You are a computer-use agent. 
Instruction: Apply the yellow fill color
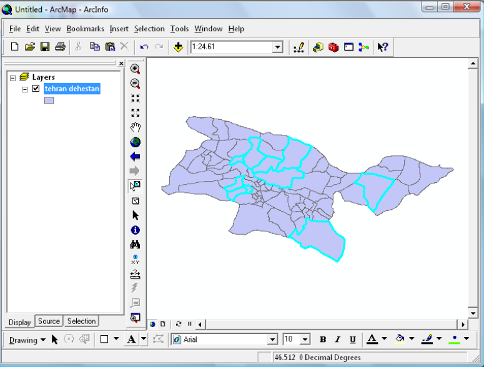400,339
